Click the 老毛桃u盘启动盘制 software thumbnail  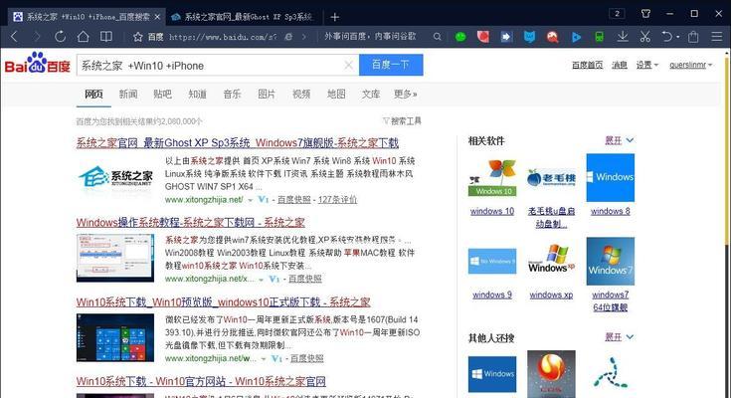[x=552, y=178]
